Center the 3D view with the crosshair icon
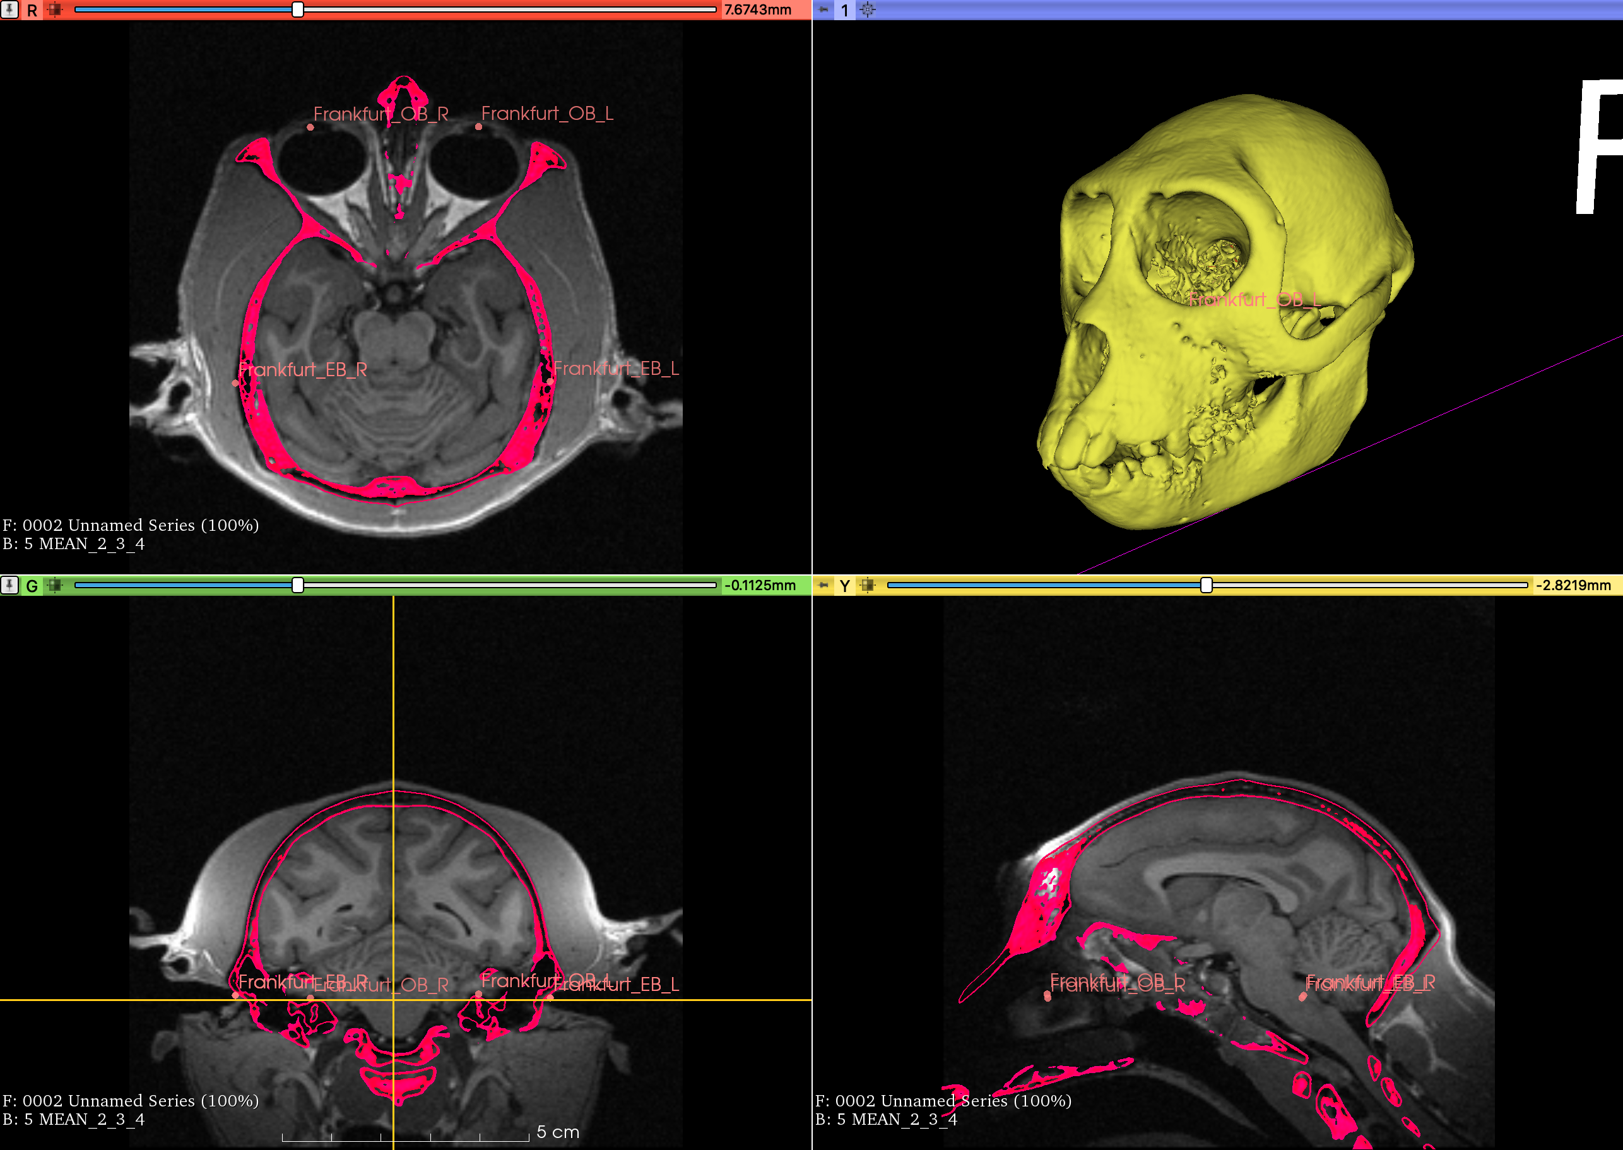The height and width of the screenshot is (1150, 1623). tap(868, 10)
